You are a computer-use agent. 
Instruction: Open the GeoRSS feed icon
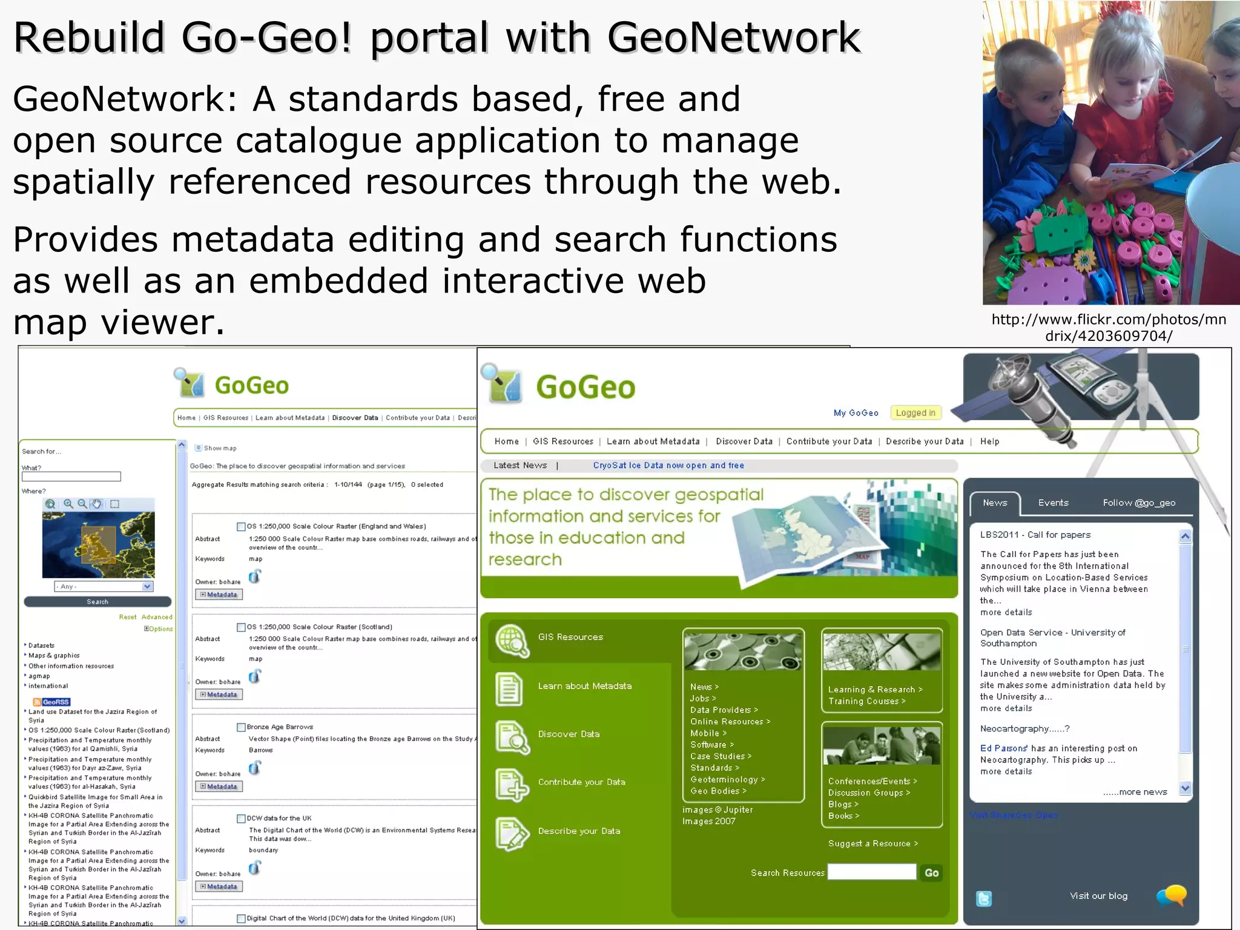point(52,702)
